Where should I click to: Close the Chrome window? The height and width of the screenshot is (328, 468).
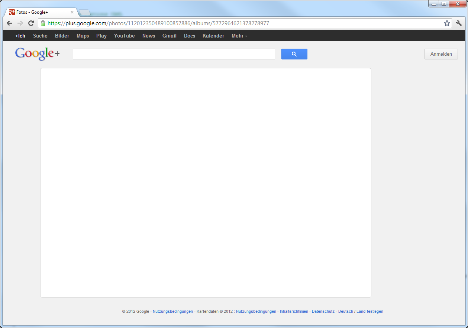point(457,4)
